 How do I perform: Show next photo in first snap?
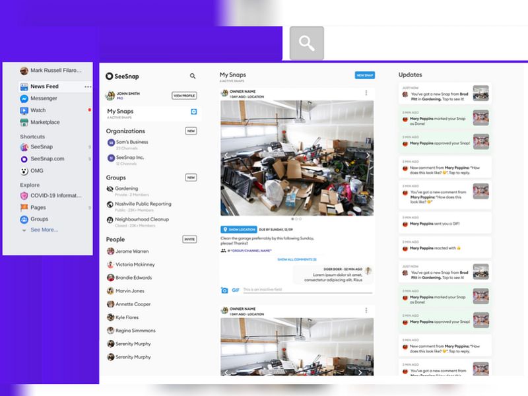coord(368,155)
